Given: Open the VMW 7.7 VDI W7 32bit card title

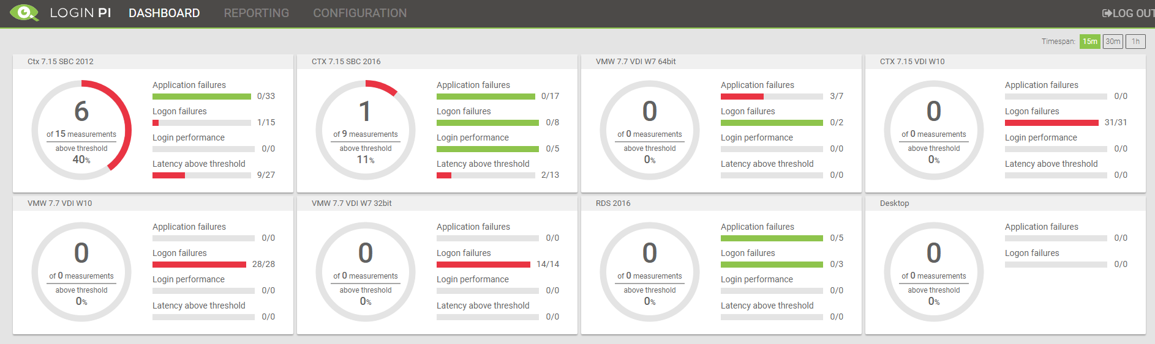Looking at the screenshot, I should (352, 203).
